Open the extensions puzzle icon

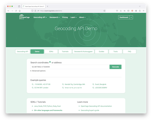tap(140, 11)
